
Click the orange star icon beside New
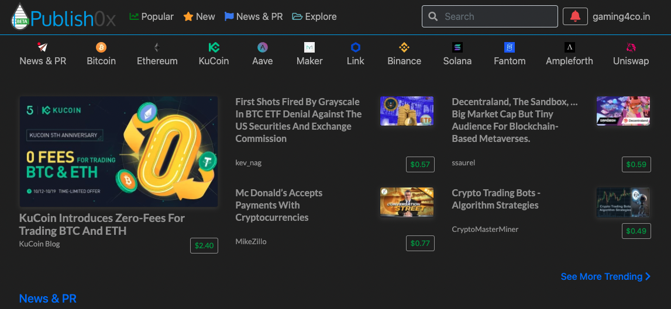(188, 17)
